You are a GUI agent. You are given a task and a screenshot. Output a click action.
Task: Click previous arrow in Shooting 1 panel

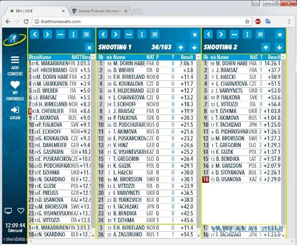(103, 35)
